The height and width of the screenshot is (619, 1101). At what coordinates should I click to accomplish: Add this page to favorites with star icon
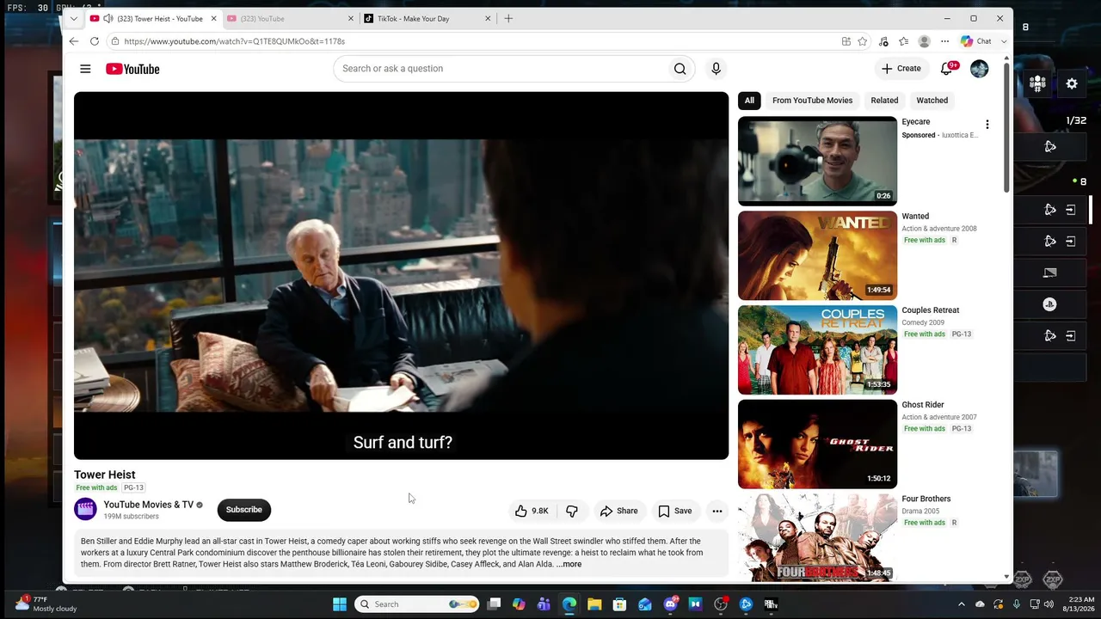coord(862,41)
